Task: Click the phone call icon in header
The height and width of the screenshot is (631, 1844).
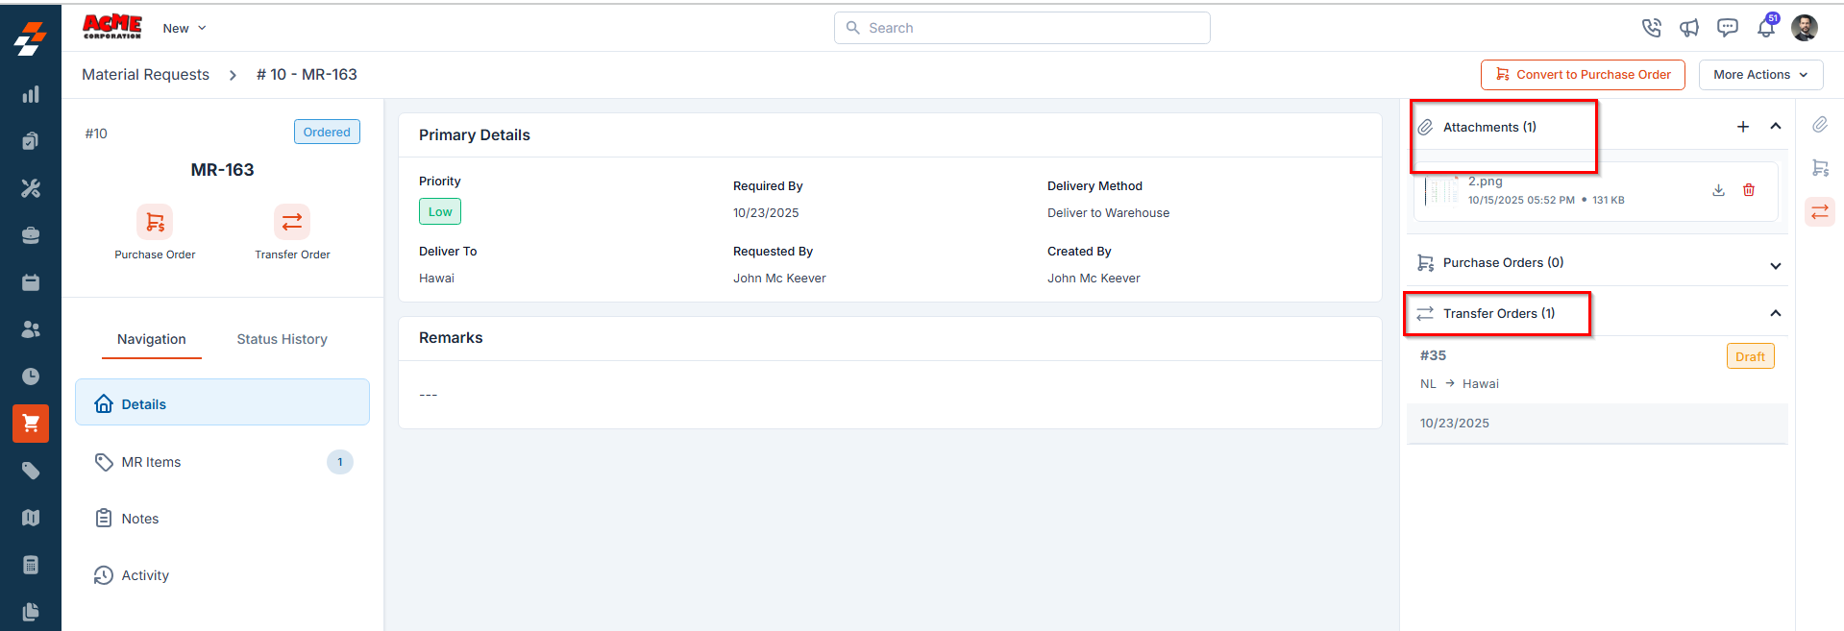Action: [x=1651, y=28]
